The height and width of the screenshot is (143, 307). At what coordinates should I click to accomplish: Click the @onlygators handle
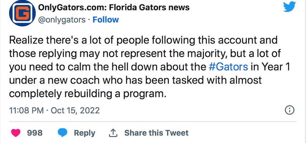tap(62, 20)
